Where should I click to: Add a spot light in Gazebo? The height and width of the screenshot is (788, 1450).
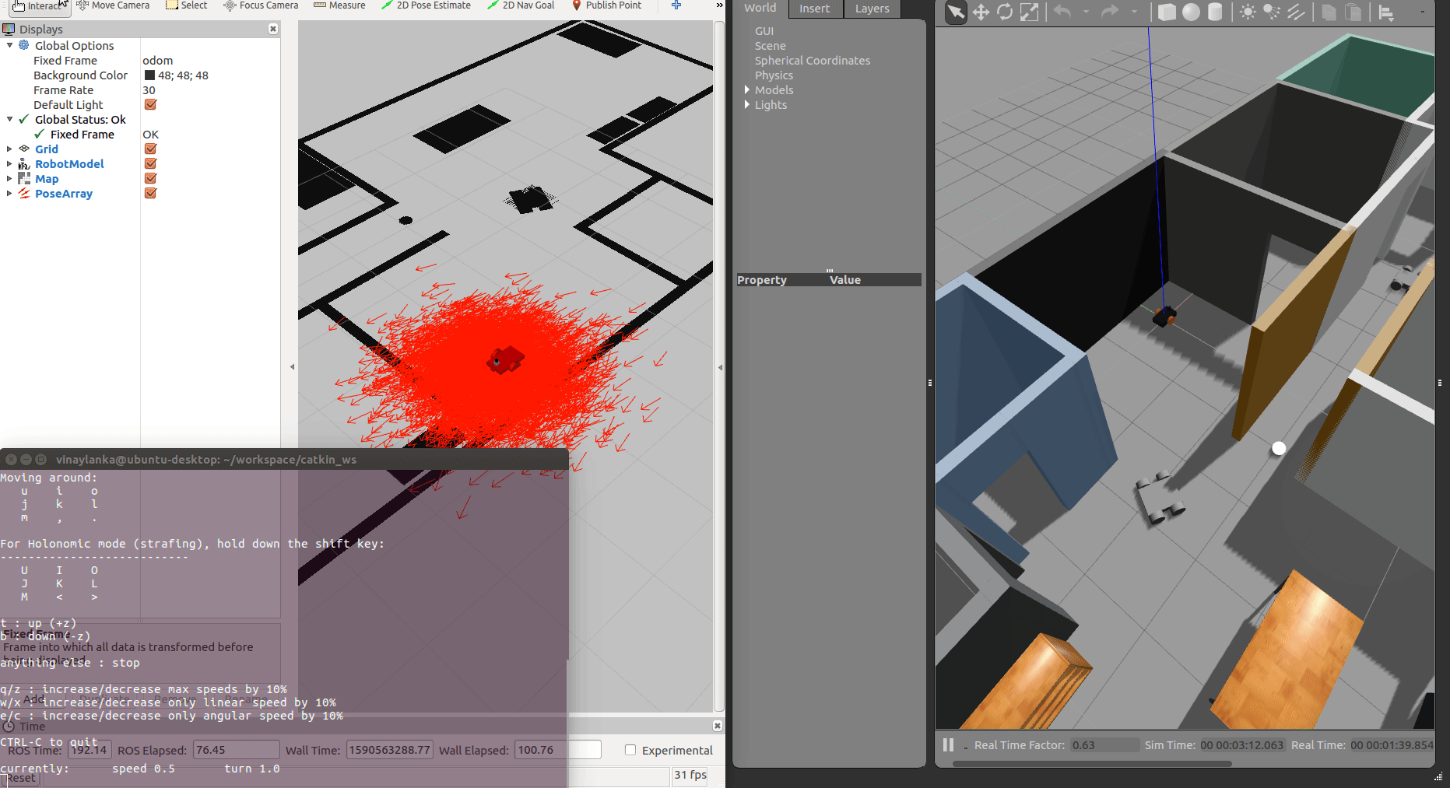(1272, 12)
